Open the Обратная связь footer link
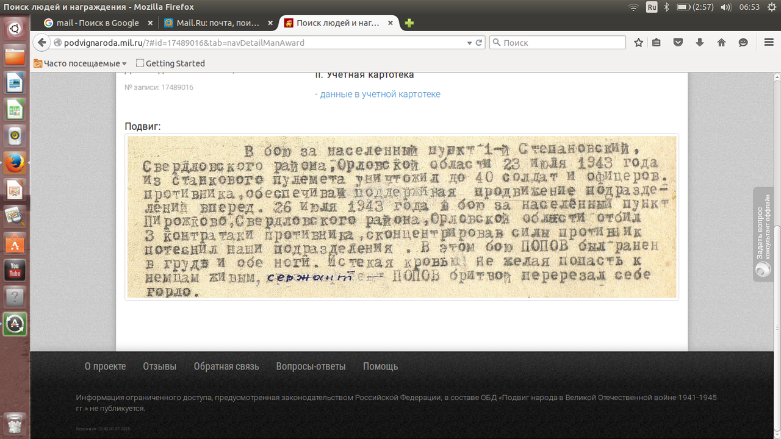The image size is (781, 439). click(x=226, y=366)
